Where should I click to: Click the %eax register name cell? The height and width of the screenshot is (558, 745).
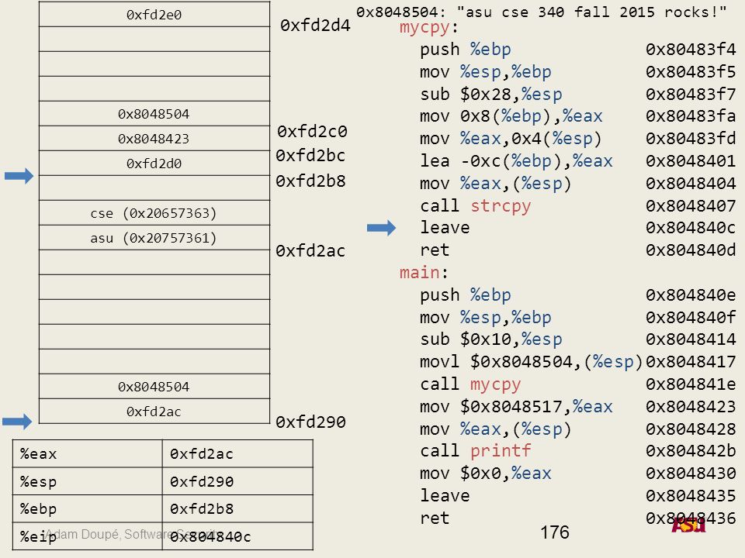point(88,454)
